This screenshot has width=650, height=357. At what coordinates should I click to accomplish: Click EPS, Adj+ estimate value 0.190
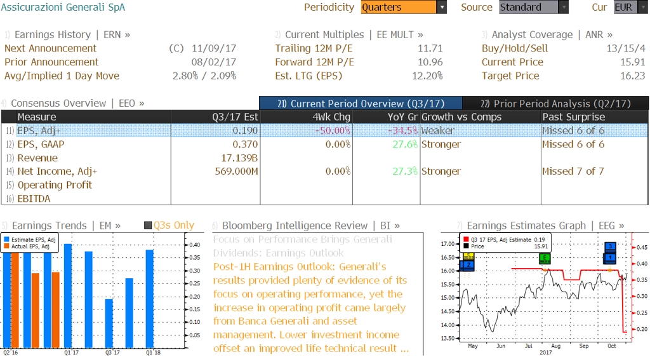[245, 131]
